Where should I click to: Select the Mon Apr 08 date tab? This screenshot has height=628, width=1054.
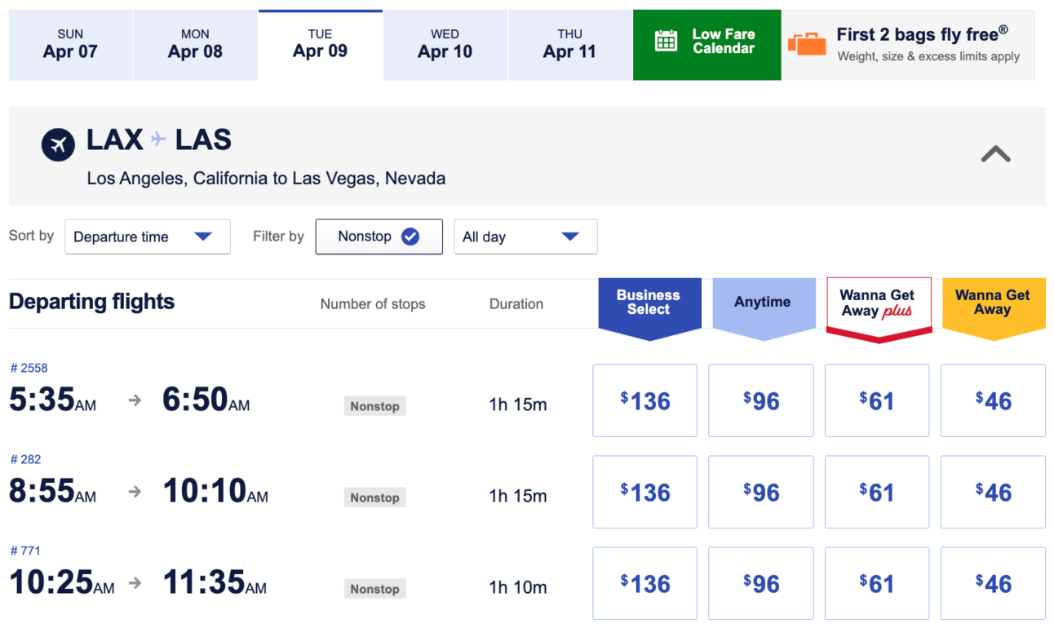point(195,45)
